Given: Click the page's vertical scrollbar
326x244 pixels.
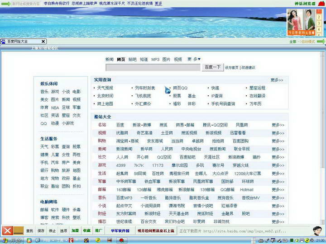Looking at the screenshot, I should [322, 137].
